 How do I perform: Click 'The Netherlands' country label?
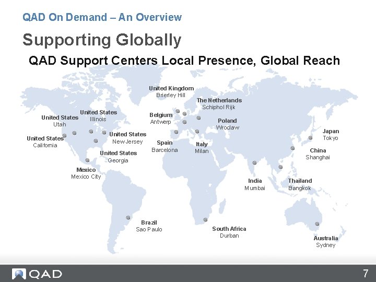tap(219, 100)
